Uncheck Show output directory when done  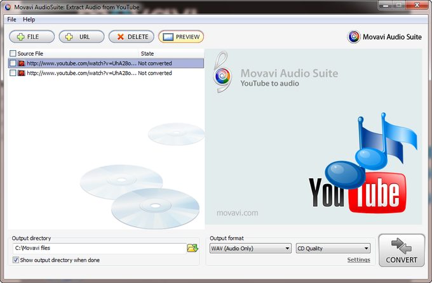tap(16, 260)
